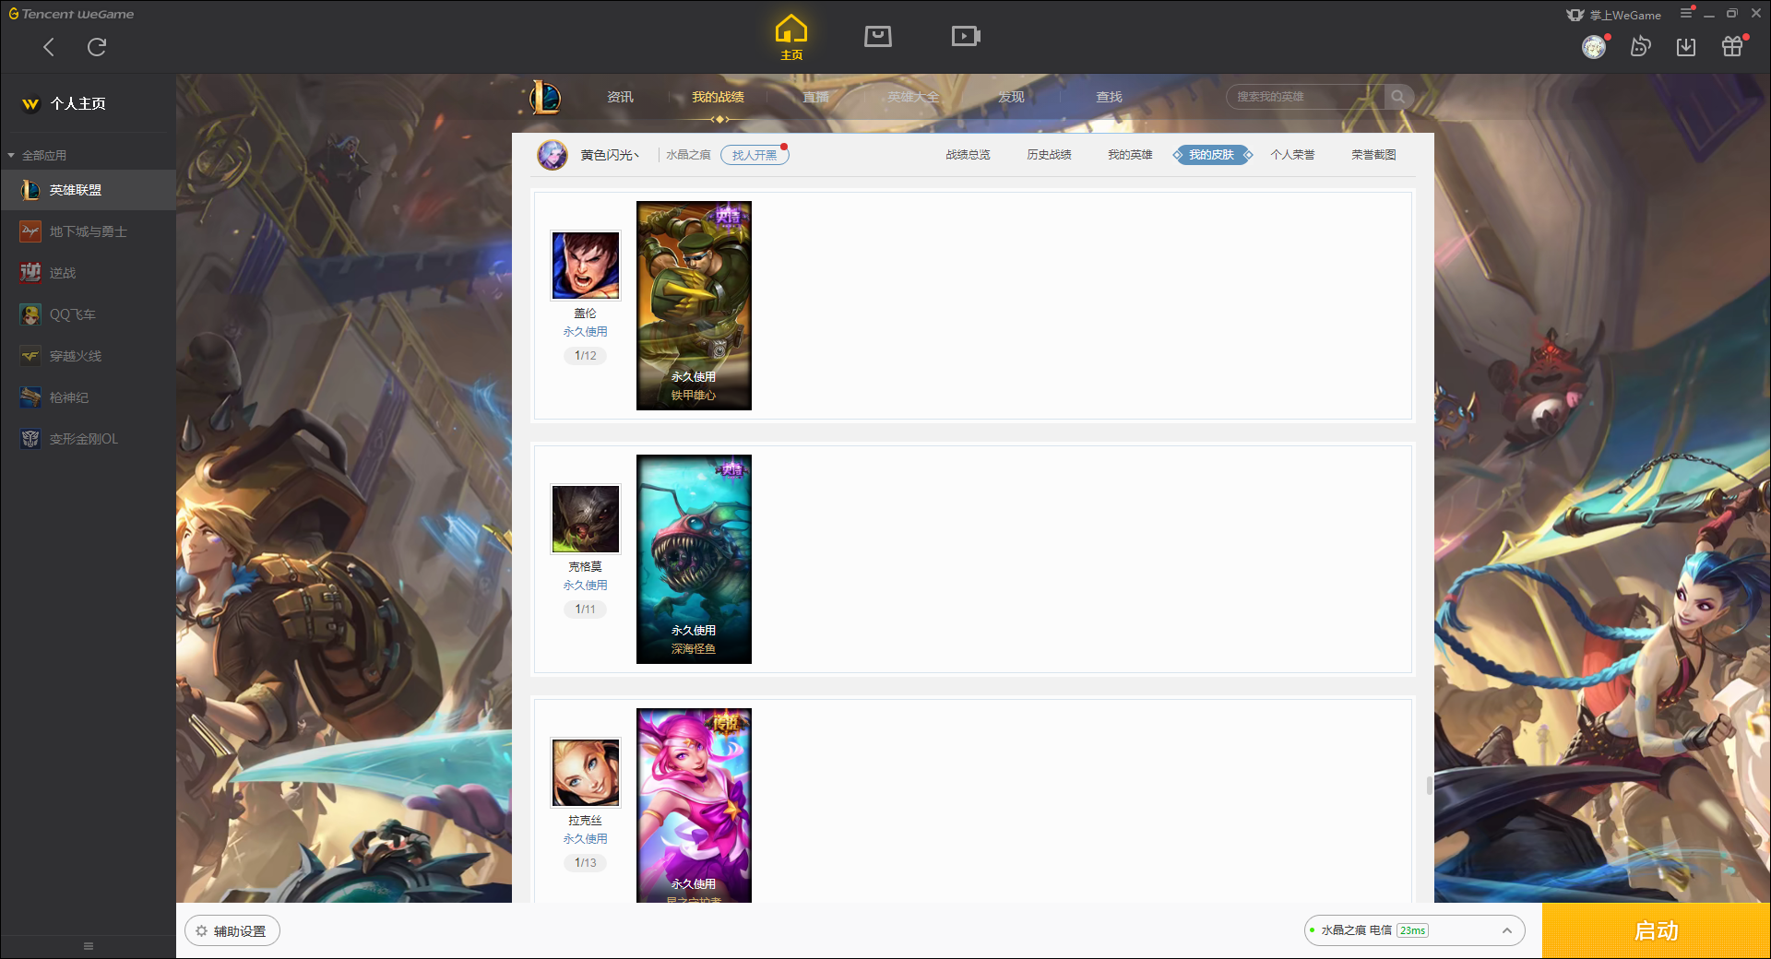Open the 铁甲雄心 skin card
Image resolution: width=1771 pixels, height=959 pixels.
point(694,305)
